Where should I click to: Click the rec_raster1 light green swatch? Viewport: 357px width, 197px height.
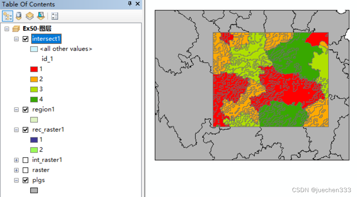coord(34,150)
